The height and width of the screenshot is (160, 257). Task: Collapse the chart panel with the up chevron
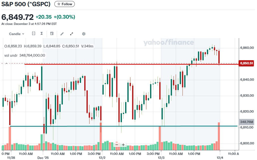point(6,63)
